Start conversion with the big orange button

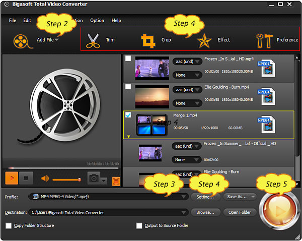(279, 210)
